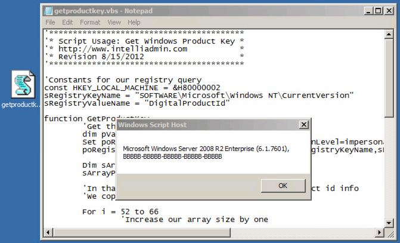Open the File menu in Notepad

50,22
